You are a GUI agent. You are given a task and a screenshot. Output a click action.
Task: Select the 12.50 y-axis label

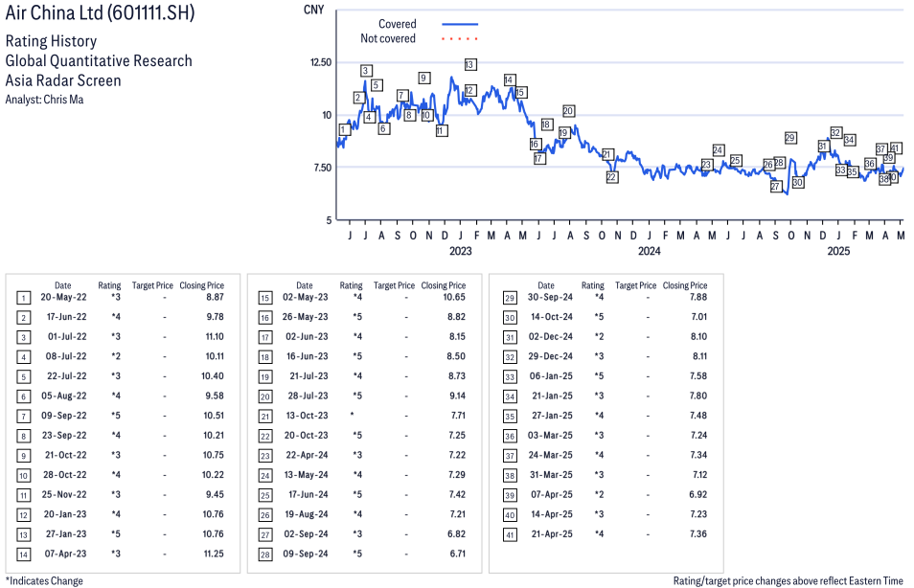coord(321,62)
